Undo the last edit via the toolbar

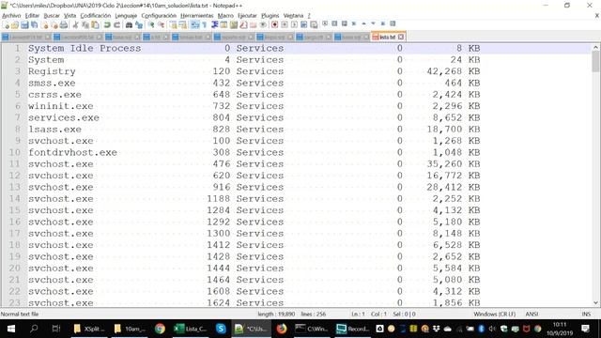click(107, 25)
